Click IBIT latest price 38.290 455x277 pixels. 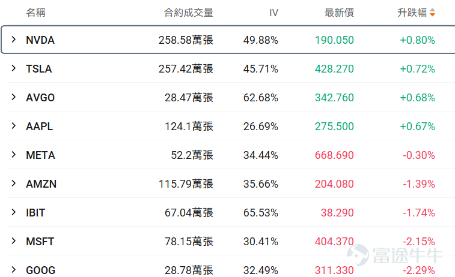[337, 213]
